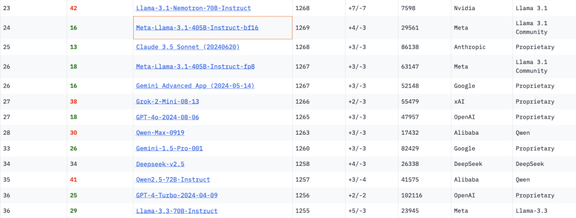The height and width of the screenshot is (218, 576).
Task: Click Alibaba organization in Qwen2.5-72B row
Action: [x=466, y=180]
